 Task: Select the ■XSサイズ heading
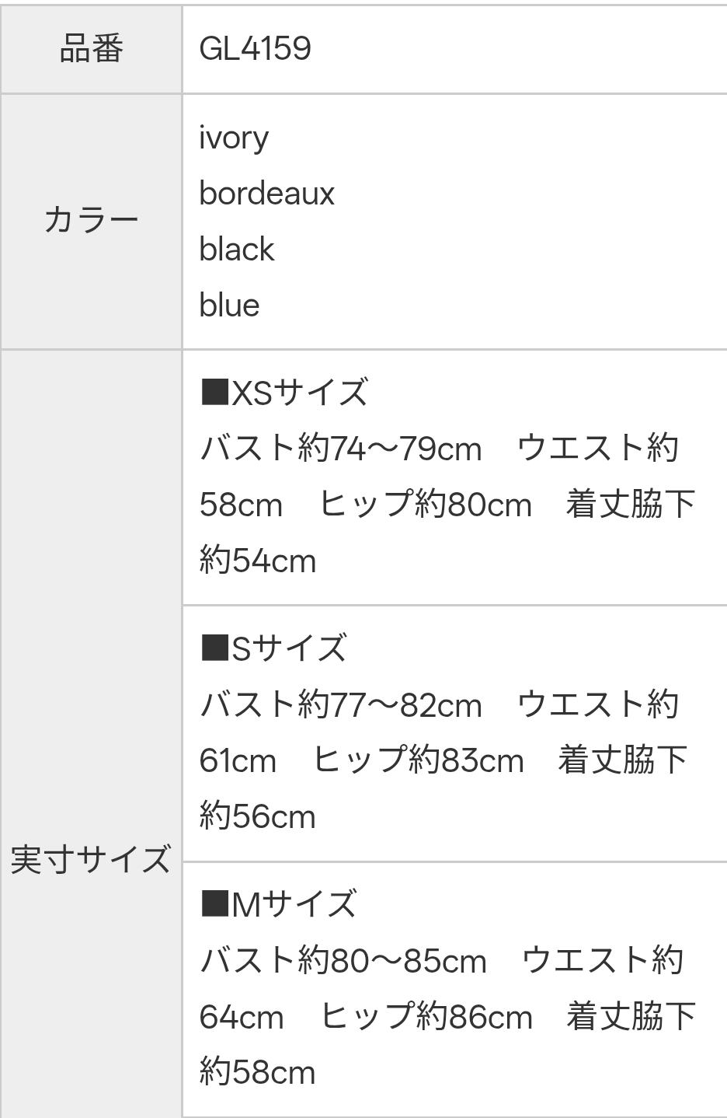point(283,393)
